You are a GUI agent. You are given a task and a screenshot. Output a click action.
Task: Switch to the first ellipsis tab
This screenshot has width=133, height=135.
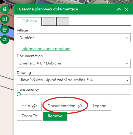49,21
